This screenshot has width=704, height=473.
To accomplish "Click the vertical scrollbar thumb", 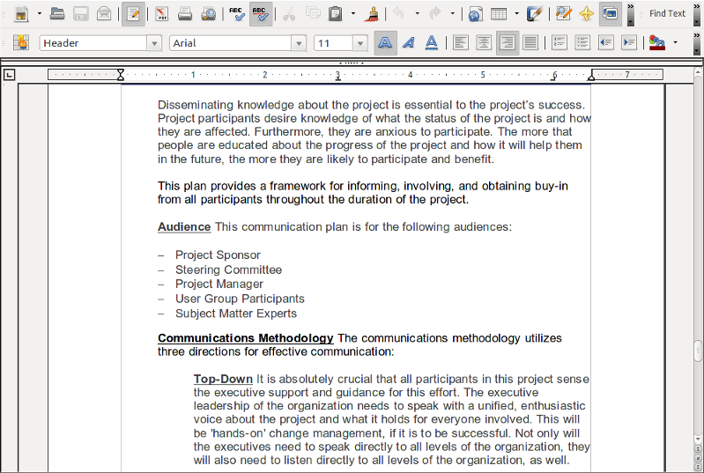I will tap(698, 351).
